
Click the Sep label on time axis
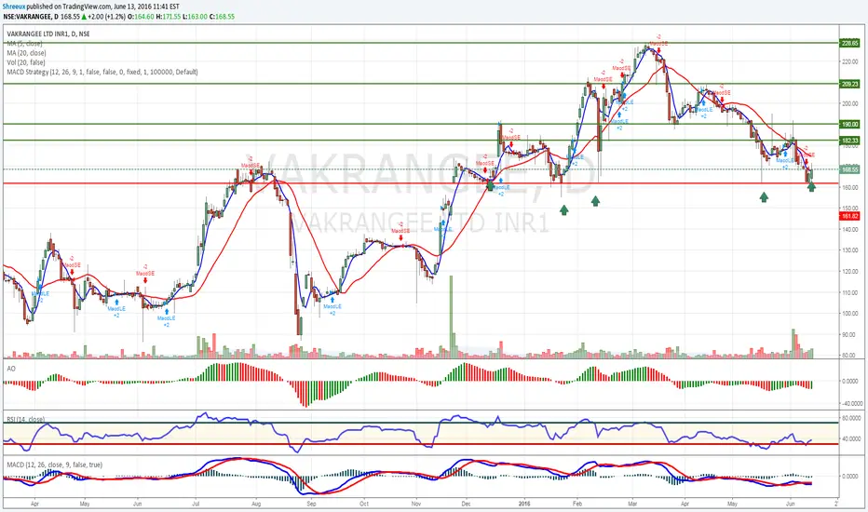[311, 504]
